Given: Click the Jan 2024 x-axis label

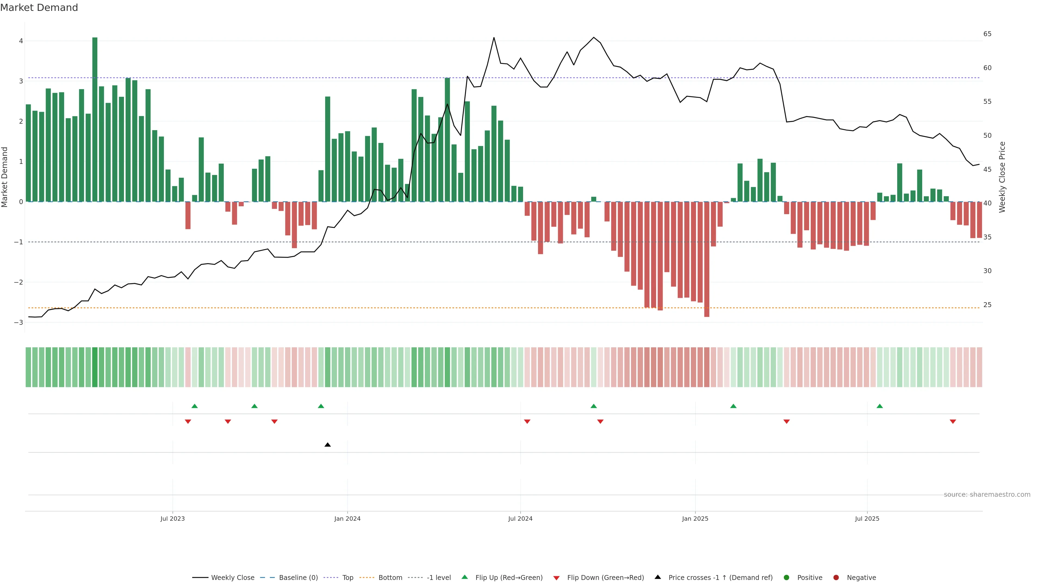Looking at the screenshot, I should [x=347, y=519].
